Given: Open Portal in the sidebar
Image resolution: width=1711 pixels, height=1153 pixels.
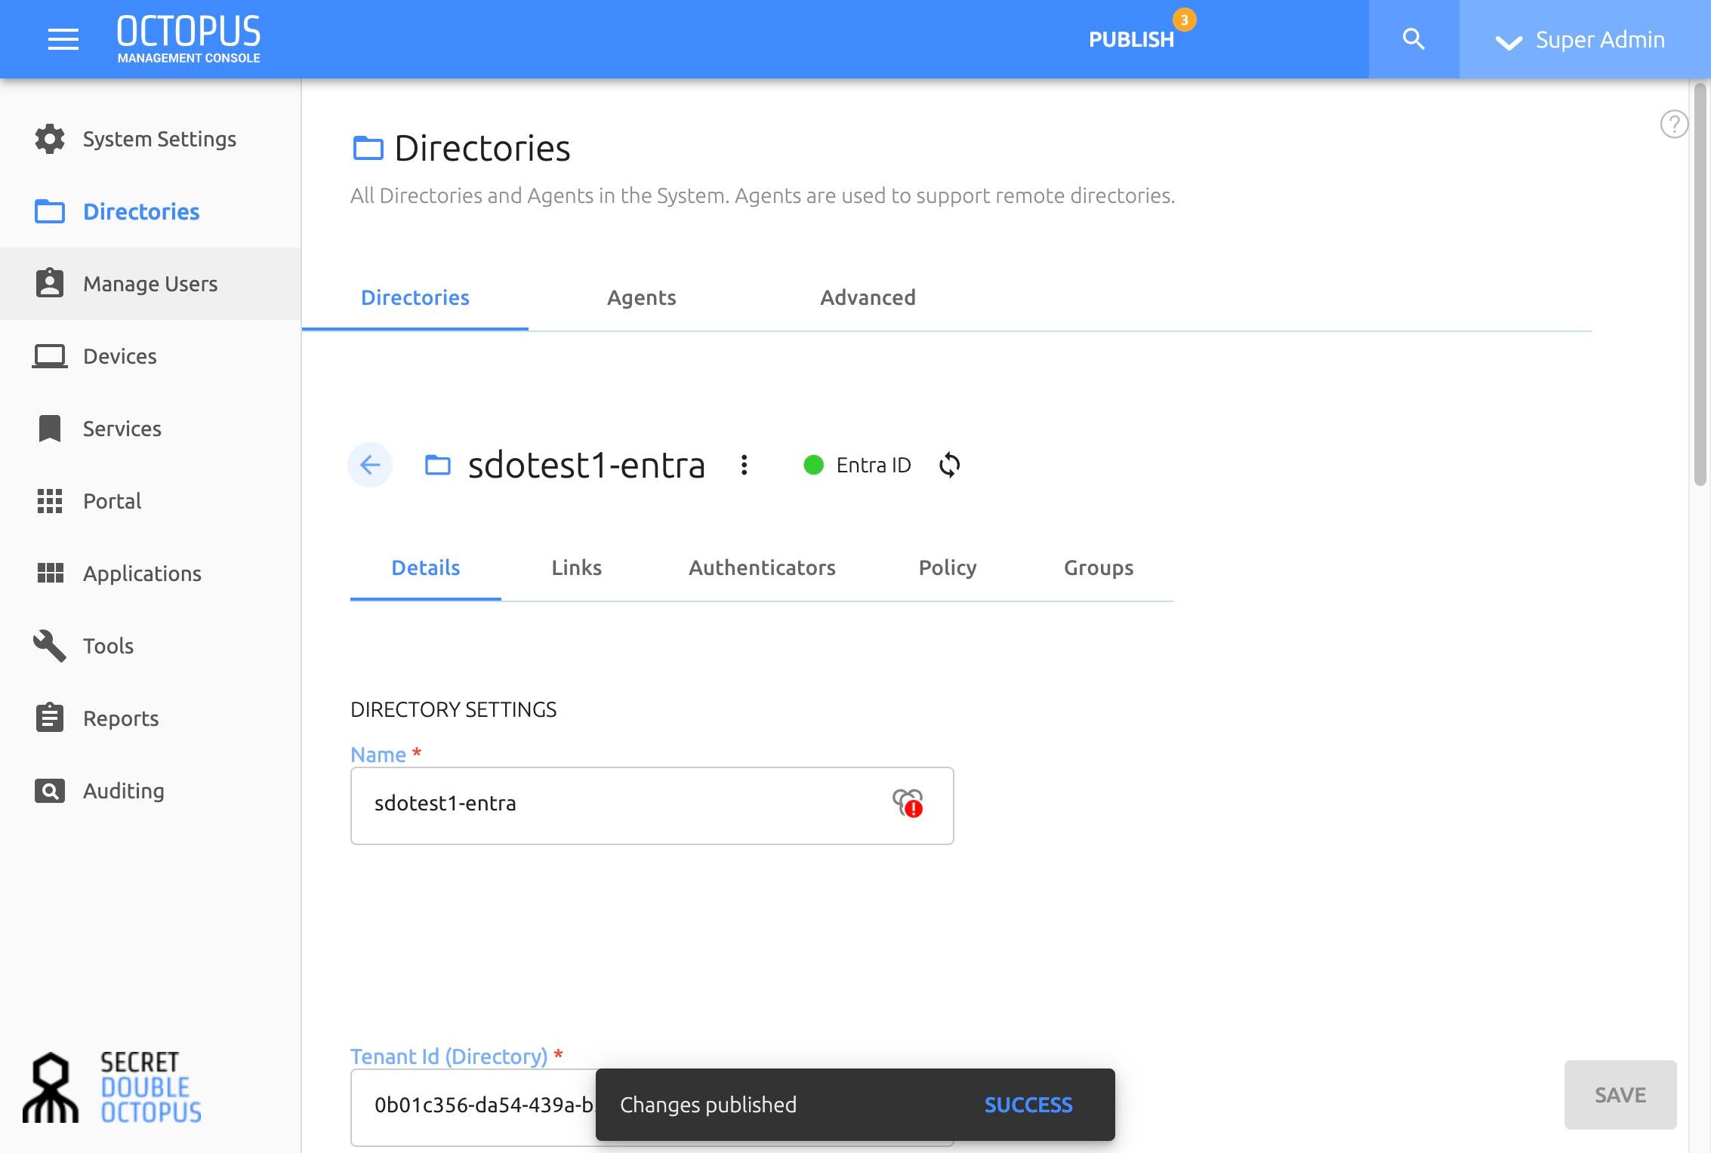Looking at the screenshot, I should coord(151,501).
